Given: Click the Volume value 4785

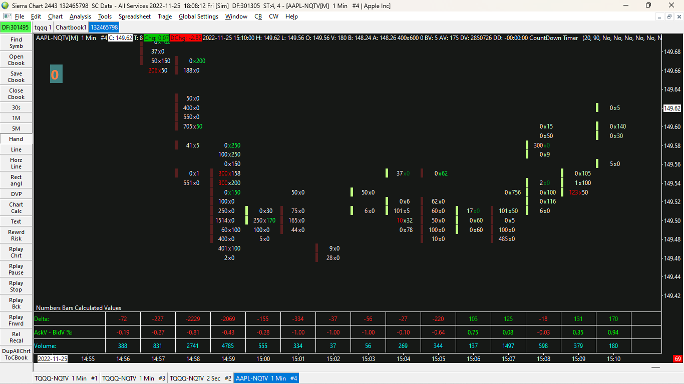Looking at the screenshot, I should pos(228,346).
